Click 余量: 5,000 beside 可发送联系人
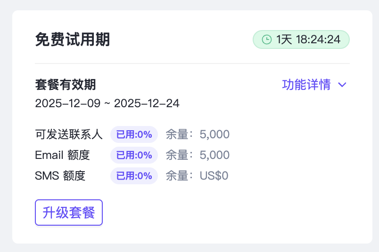This screenshot has width=379, height=252. click(198, 134)
